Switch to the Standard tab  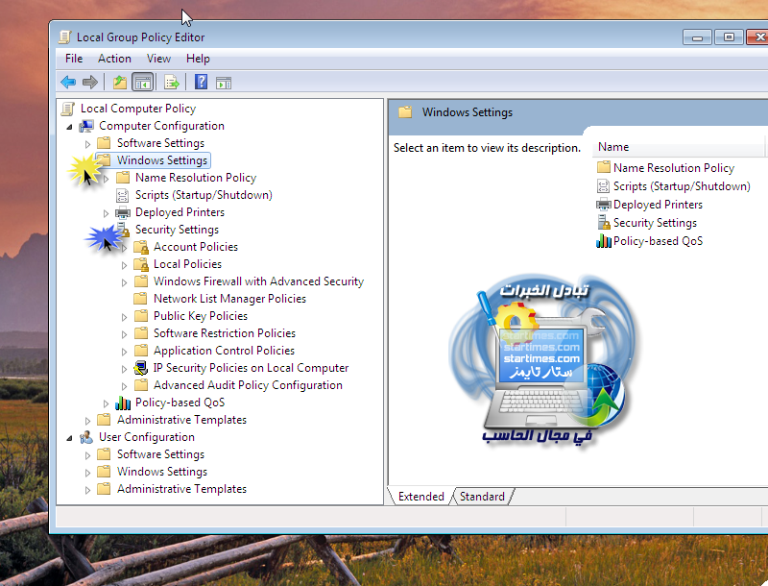(482, 497)
